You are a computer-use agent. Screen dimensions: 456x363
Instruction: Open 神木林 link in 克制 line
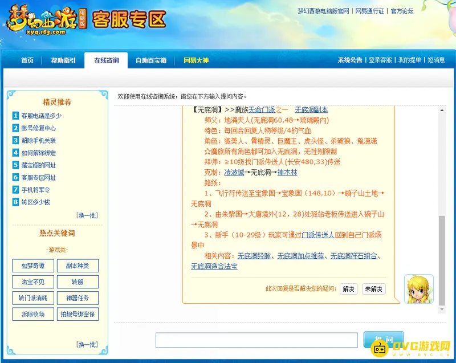click(x=287, y=172)
